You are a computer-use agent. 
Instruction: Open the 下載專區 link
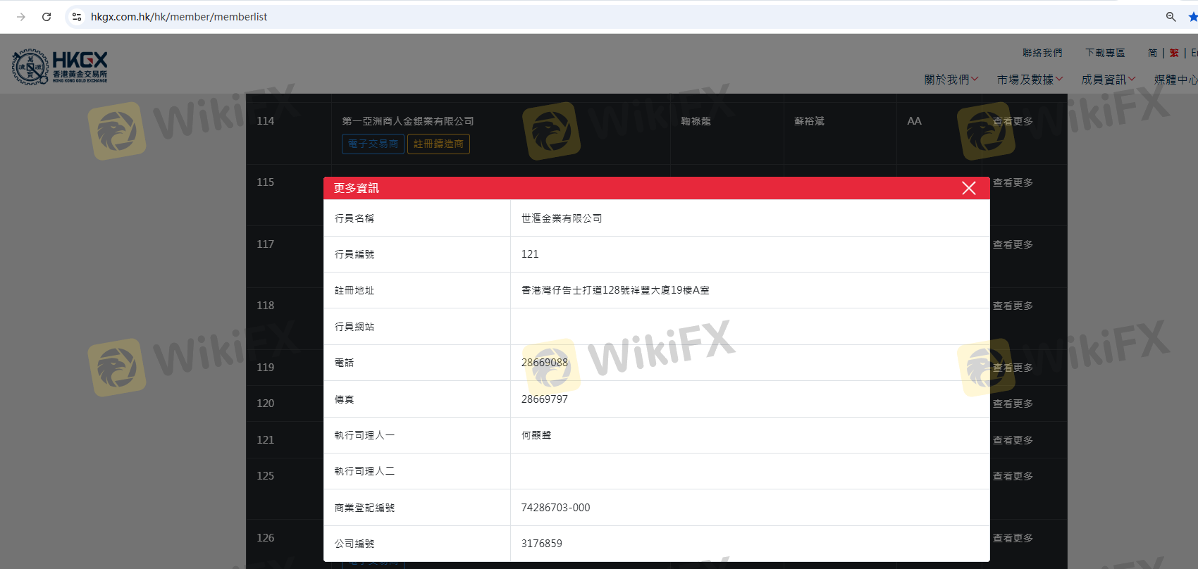pyautogui.click(x=1105, y=53)
